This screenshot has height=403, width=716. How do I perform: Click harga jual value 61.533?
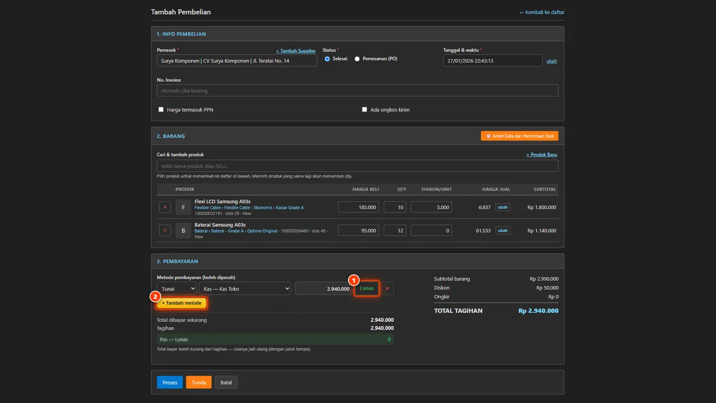click(x=483, y=231)
